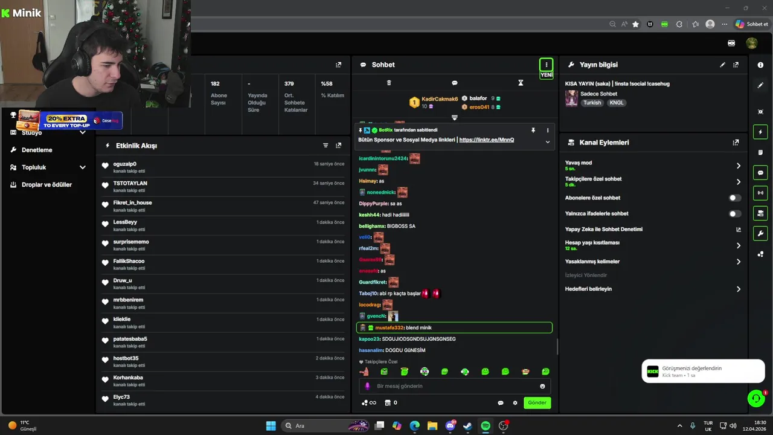This screenshot has width=773, height=435.
Task: Click the Turkish language tag
Action: pos(592,103)
